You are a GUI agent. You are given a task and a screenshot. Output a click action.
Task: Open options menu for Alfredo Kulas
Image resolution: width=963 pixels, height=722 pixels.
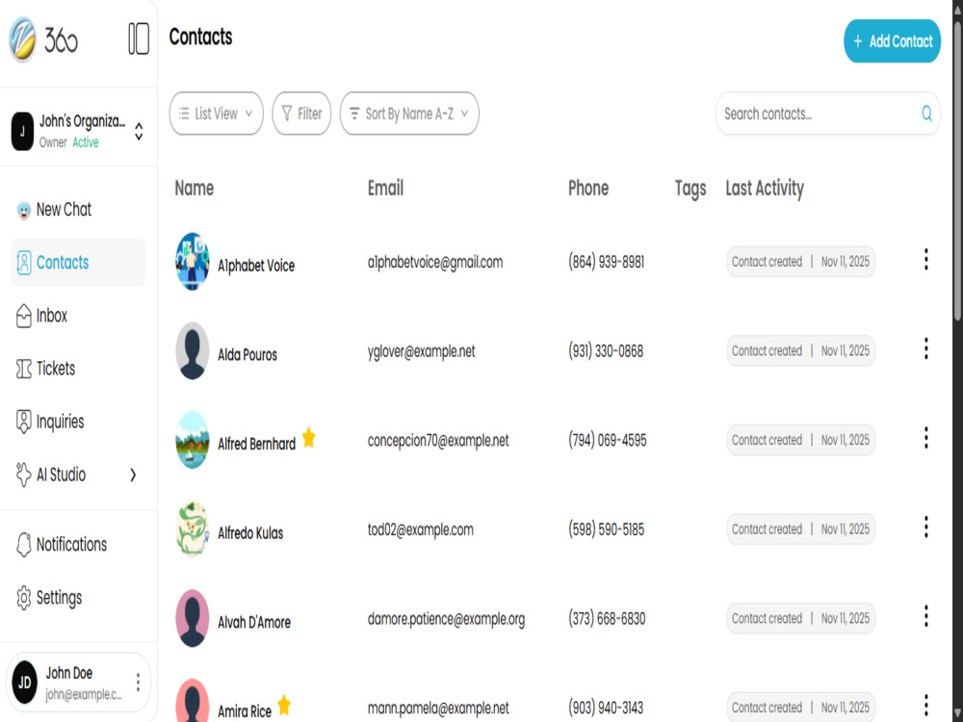pos(925,527)
